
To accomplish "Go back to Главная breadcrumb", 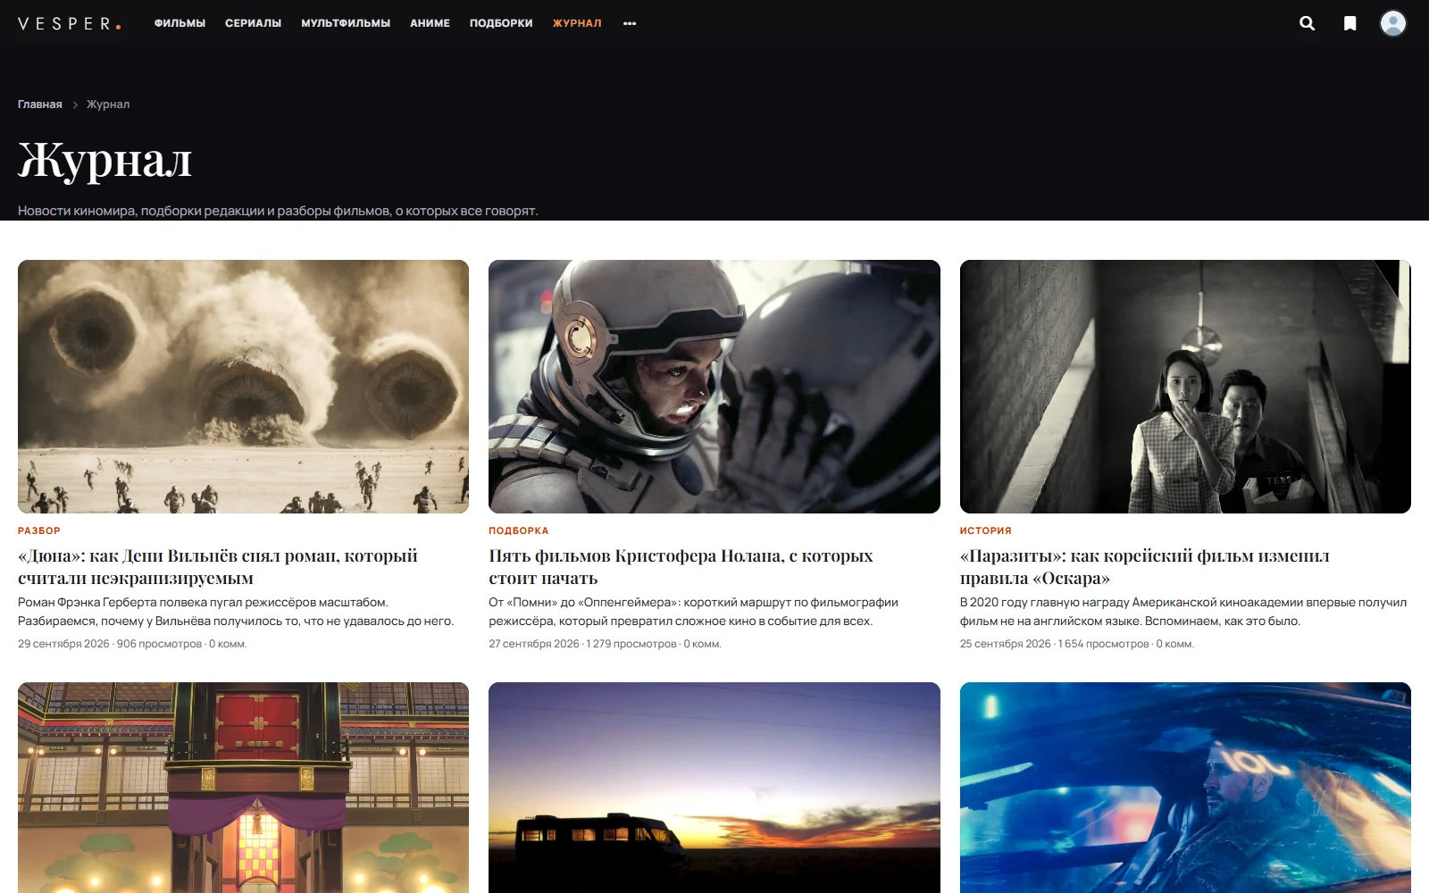I will point(40,104).
